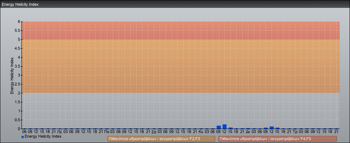Image resolution: width=350 pixels, height=143 pixels.
Task: Click the Energy Helicity Index window title
Action: (x=20, y=5)
